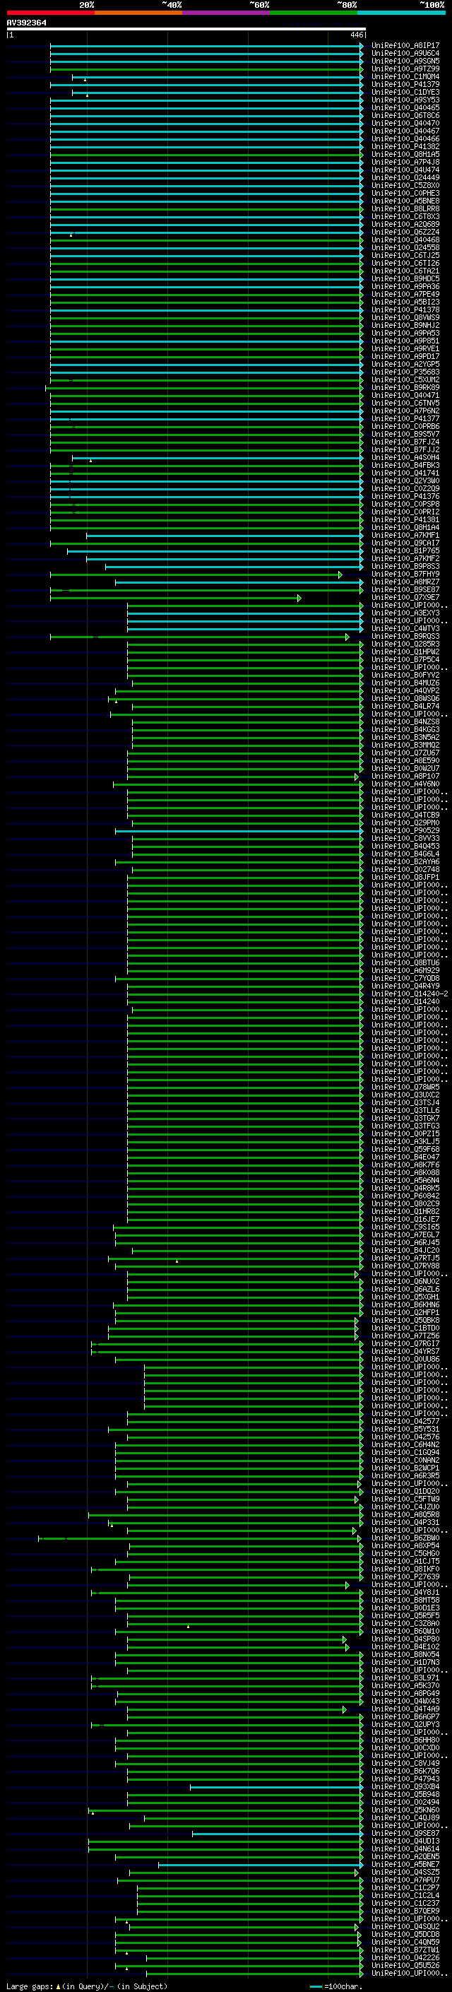The height and width of the screenshot is (1992, 452).
Task: Click the query end position 446
Action: click(x=356, y=35)
